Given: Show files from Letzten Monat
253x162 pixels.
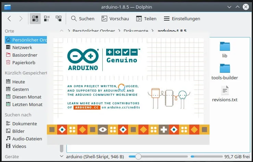Looking at the screenshot, I should coord(27,104).
